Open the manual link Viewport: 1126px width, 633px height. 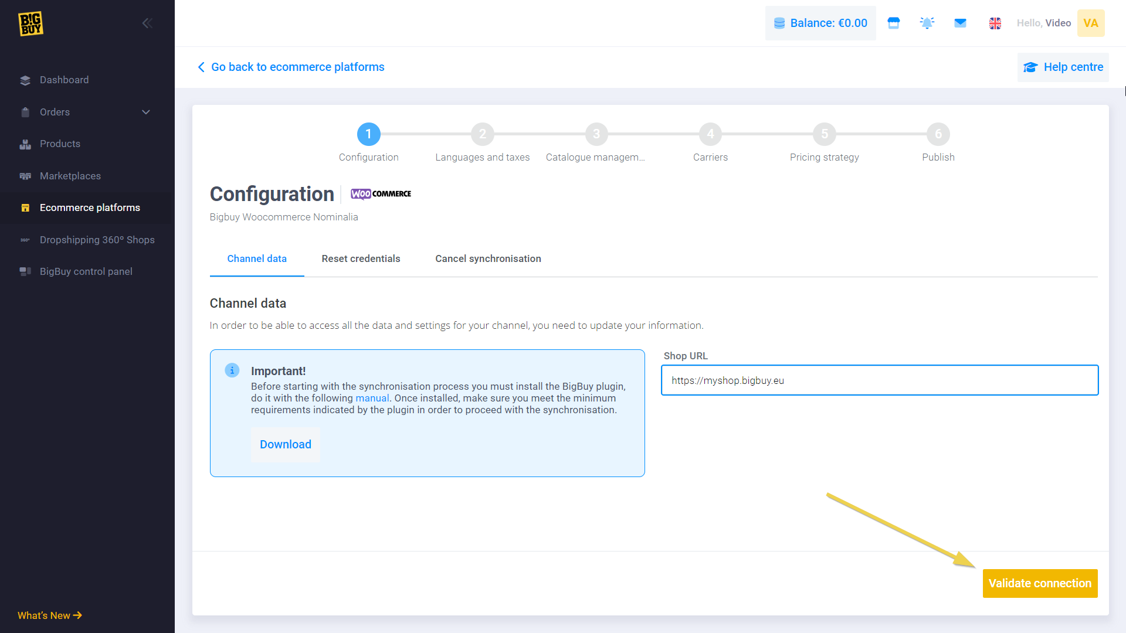pyautogui.click(x=372, y=398)
